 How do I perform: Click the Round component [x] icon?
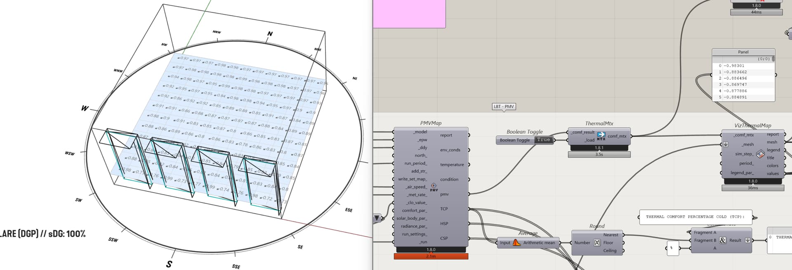click(x=597, y=242)
